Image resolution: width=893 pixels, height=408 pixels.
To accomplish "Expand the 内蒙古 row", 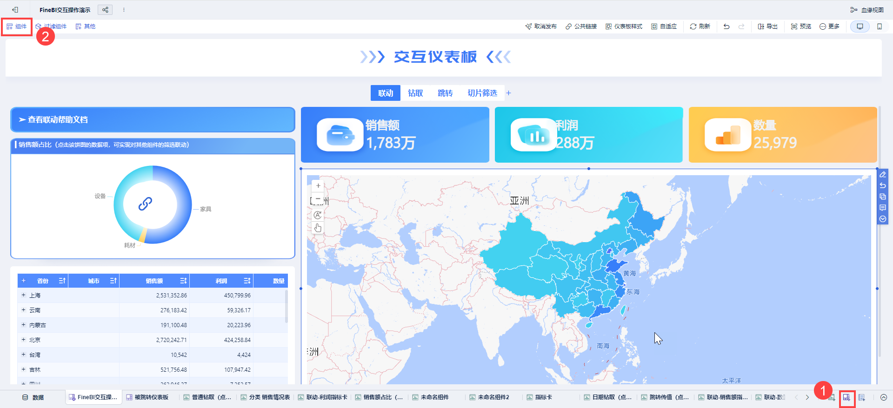I will [23, 325].
